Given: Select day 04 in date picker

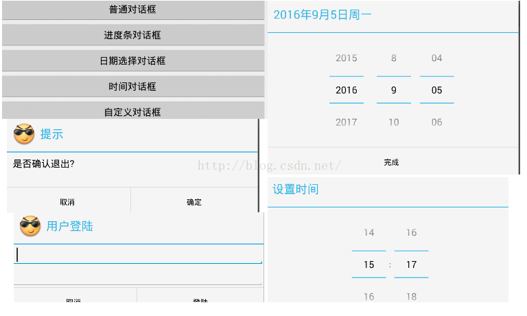Looking at the screenshot, I should 436,58.
